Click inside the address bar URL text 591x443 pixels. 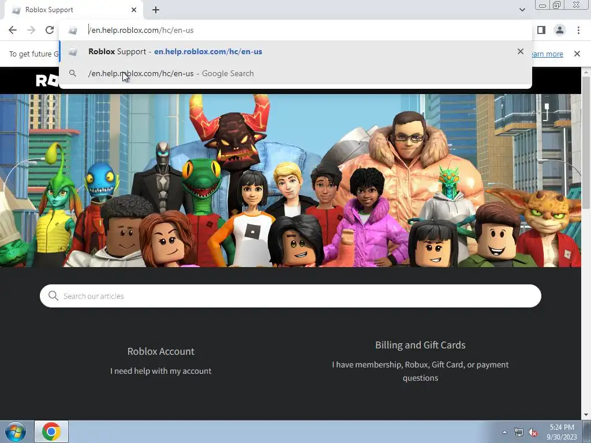pyautogui.click(x=141, y=30)
